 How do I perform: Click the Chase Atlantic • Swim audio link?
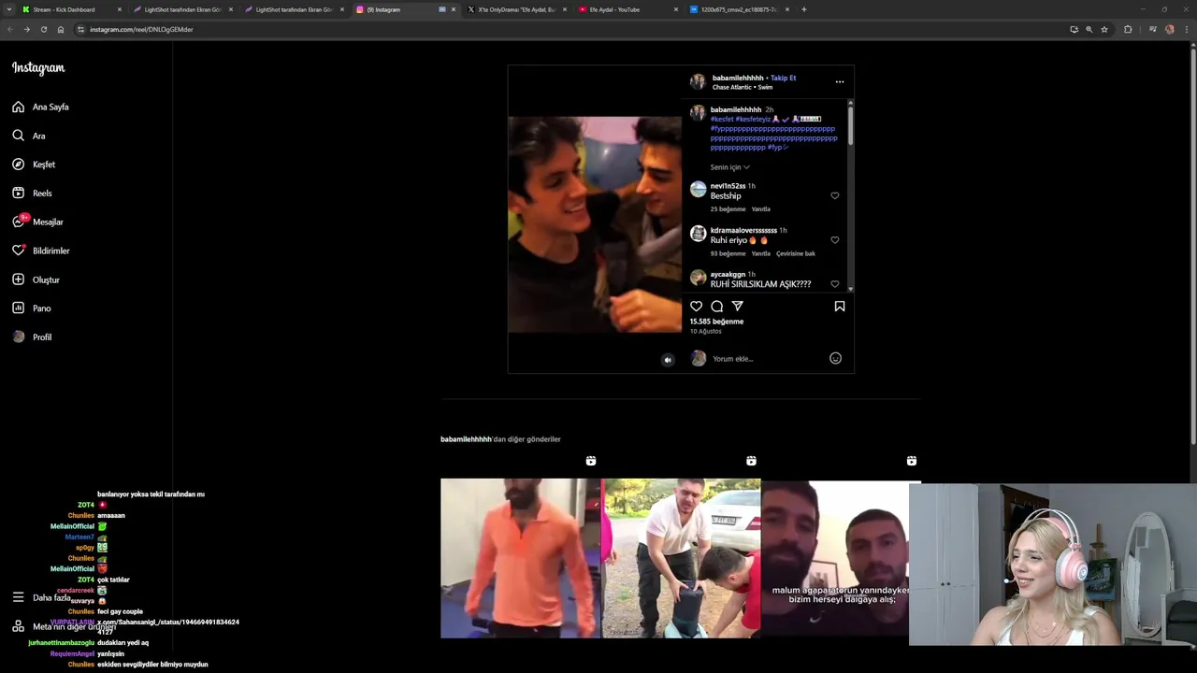click(x=743, y=88)
